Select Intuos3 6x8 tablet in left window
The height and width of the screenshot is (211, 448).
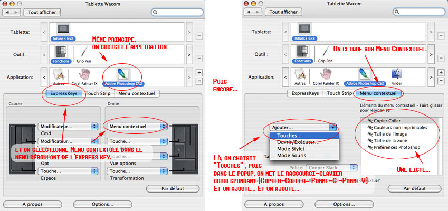(63, 32)
